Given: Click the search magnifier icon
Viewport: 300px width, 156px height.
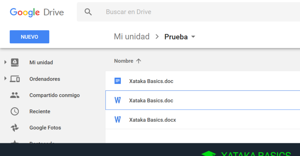Looking at the screenshot, I should (x=88, y=12).
